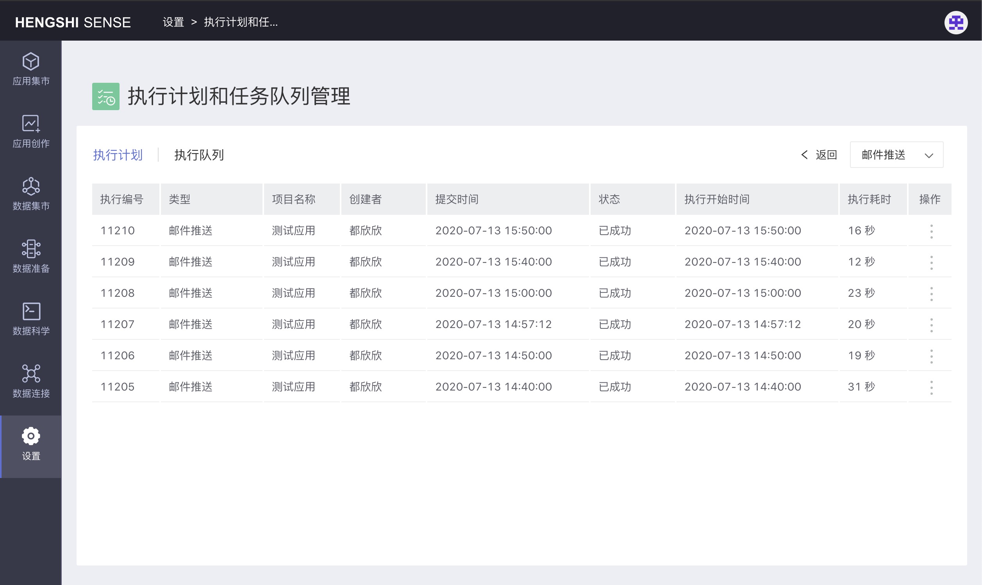Click duration 23 秒 in row 11208
This screenshot has height=585, width=982.
click(861, 293)
